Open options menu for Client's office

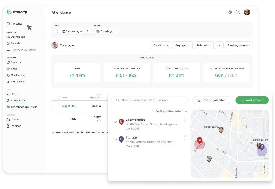point(185,120)
